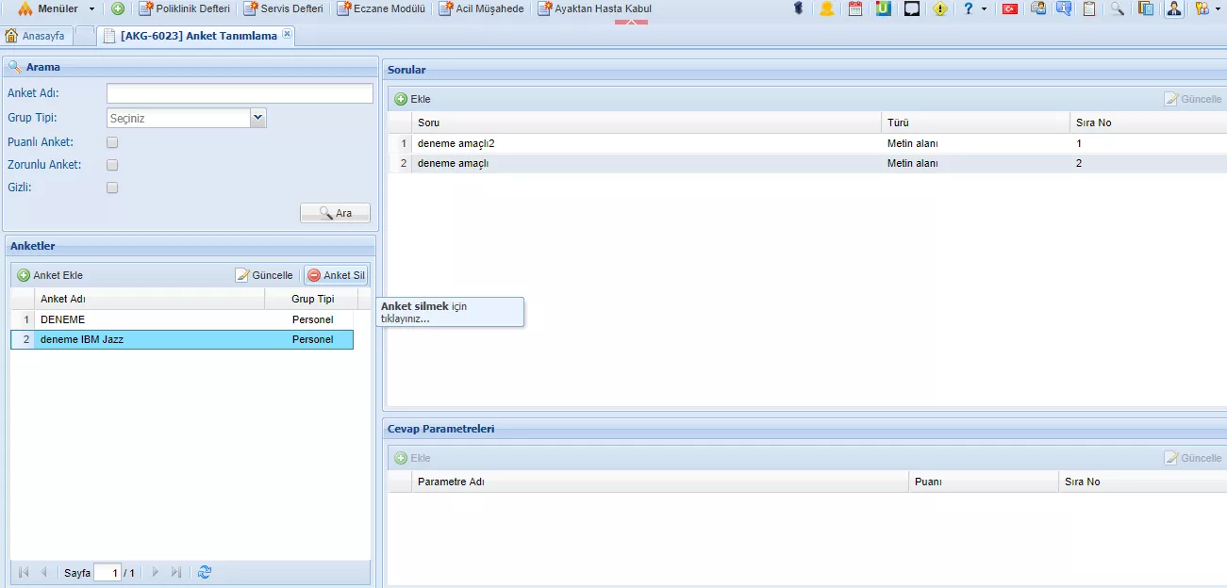The image size is (1227, 588).
Task: Open the Grup Tipi dropdown
Action: (x=257, y=118)
